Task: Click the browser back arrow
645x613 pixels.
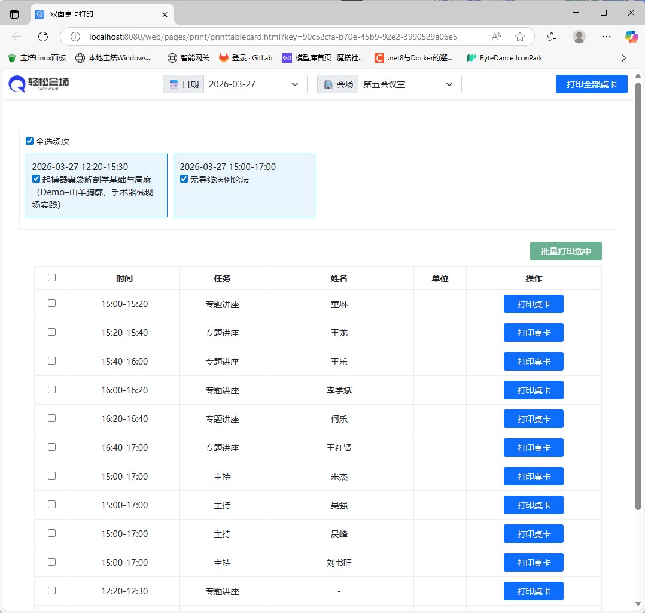Action: click(x=17, y=37)
